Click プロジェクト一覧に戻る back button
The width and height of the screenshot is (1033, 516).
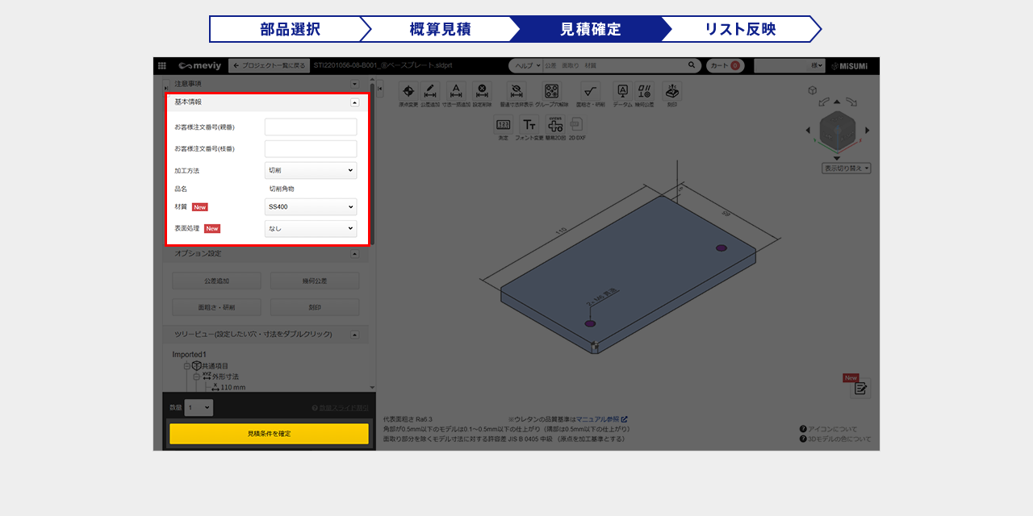268,65
